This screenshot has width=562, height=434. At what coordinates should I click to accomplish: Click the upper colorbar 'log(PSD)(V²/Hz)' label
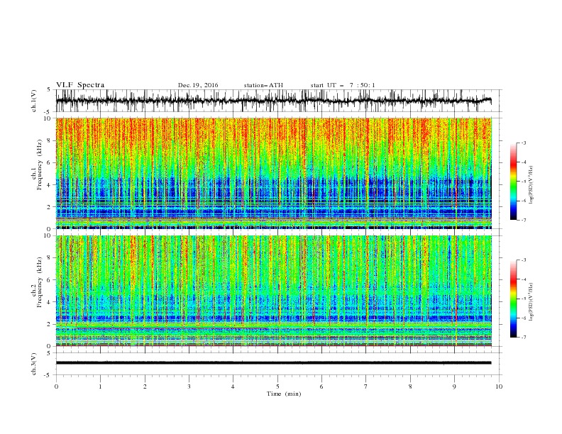[531, 185]
